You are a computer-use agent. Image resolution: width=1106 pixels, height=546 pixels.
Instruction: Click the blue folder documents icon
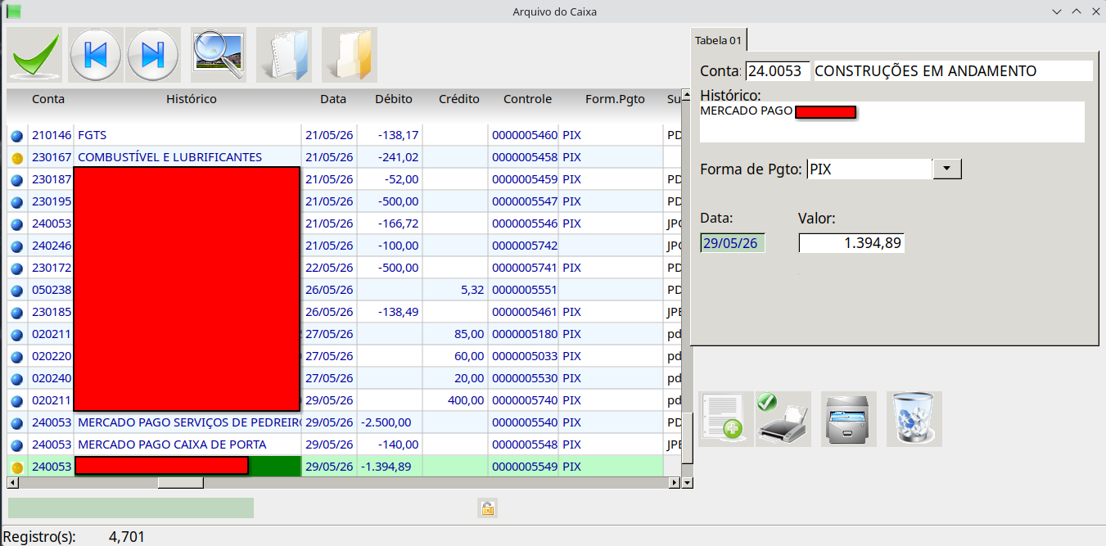[x=284, y=55]
